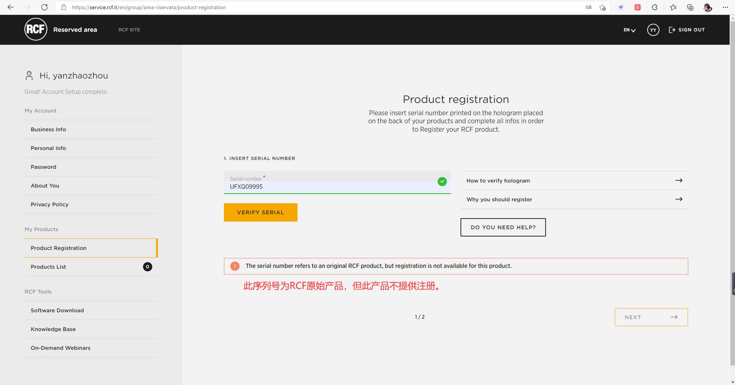The width and height of the screenshot is (735, 385).
Task: Click the My Account section heading
Action: coord(40,111)
